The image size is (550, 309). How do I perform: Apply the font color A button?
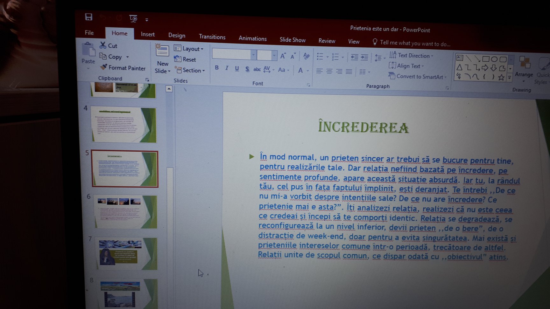click(300, 70)
